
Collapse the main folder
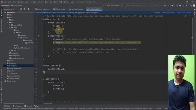click(9, 28)
